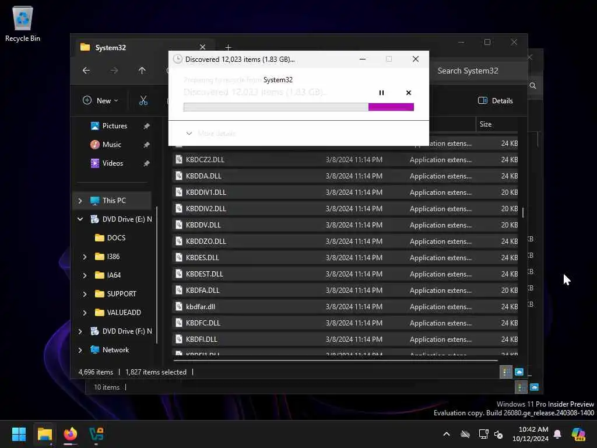Select the VALUEADD folder

coord(118,313)
